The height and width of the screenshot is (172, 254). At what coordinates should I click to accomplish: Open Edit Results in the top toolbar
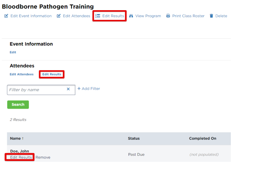113,16
